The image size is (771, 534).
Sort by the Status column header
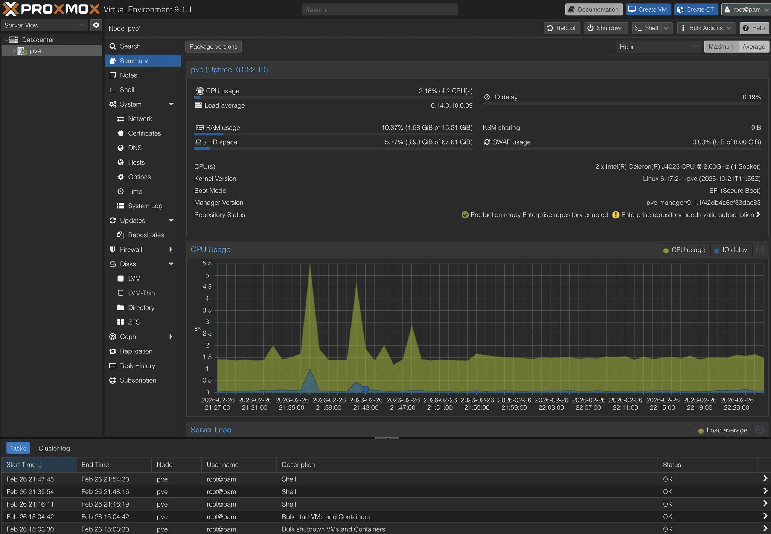click(708, 465)
